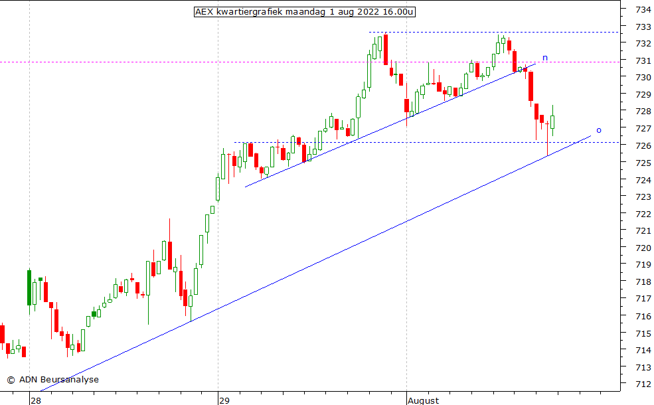
Task: Click the last green candle on the chart
Action: [552, 121]
